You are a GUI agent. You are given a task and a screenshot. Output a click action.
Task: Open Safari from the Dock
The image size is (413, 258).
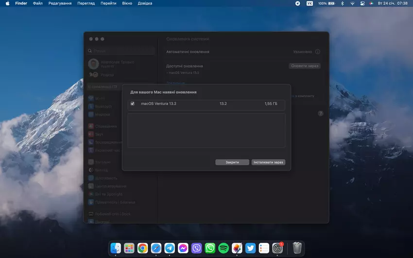pyautogui.click(x=156, y=248)
